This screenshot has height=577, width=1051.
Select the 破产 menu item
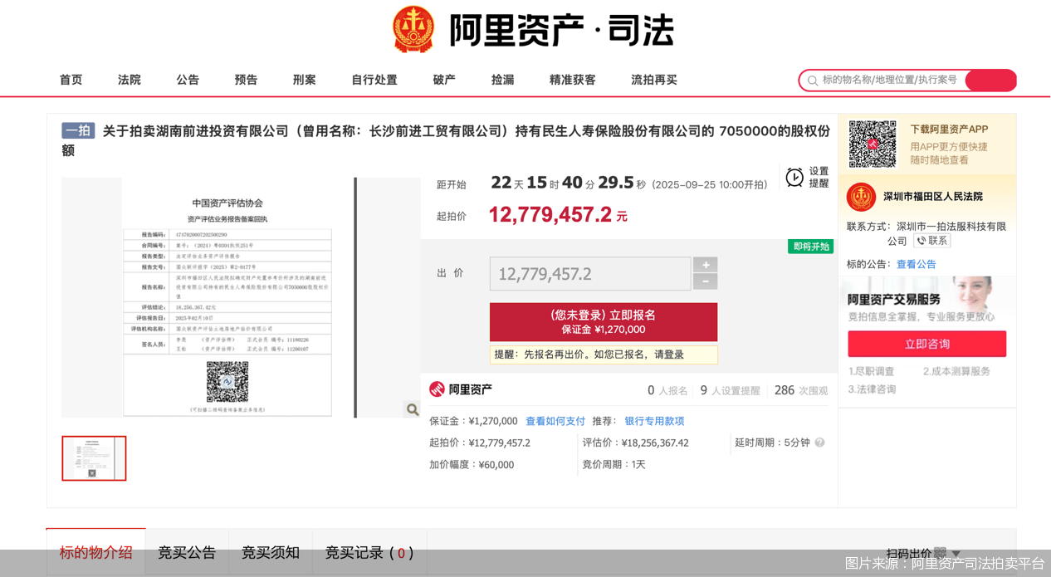click(443, 80)
